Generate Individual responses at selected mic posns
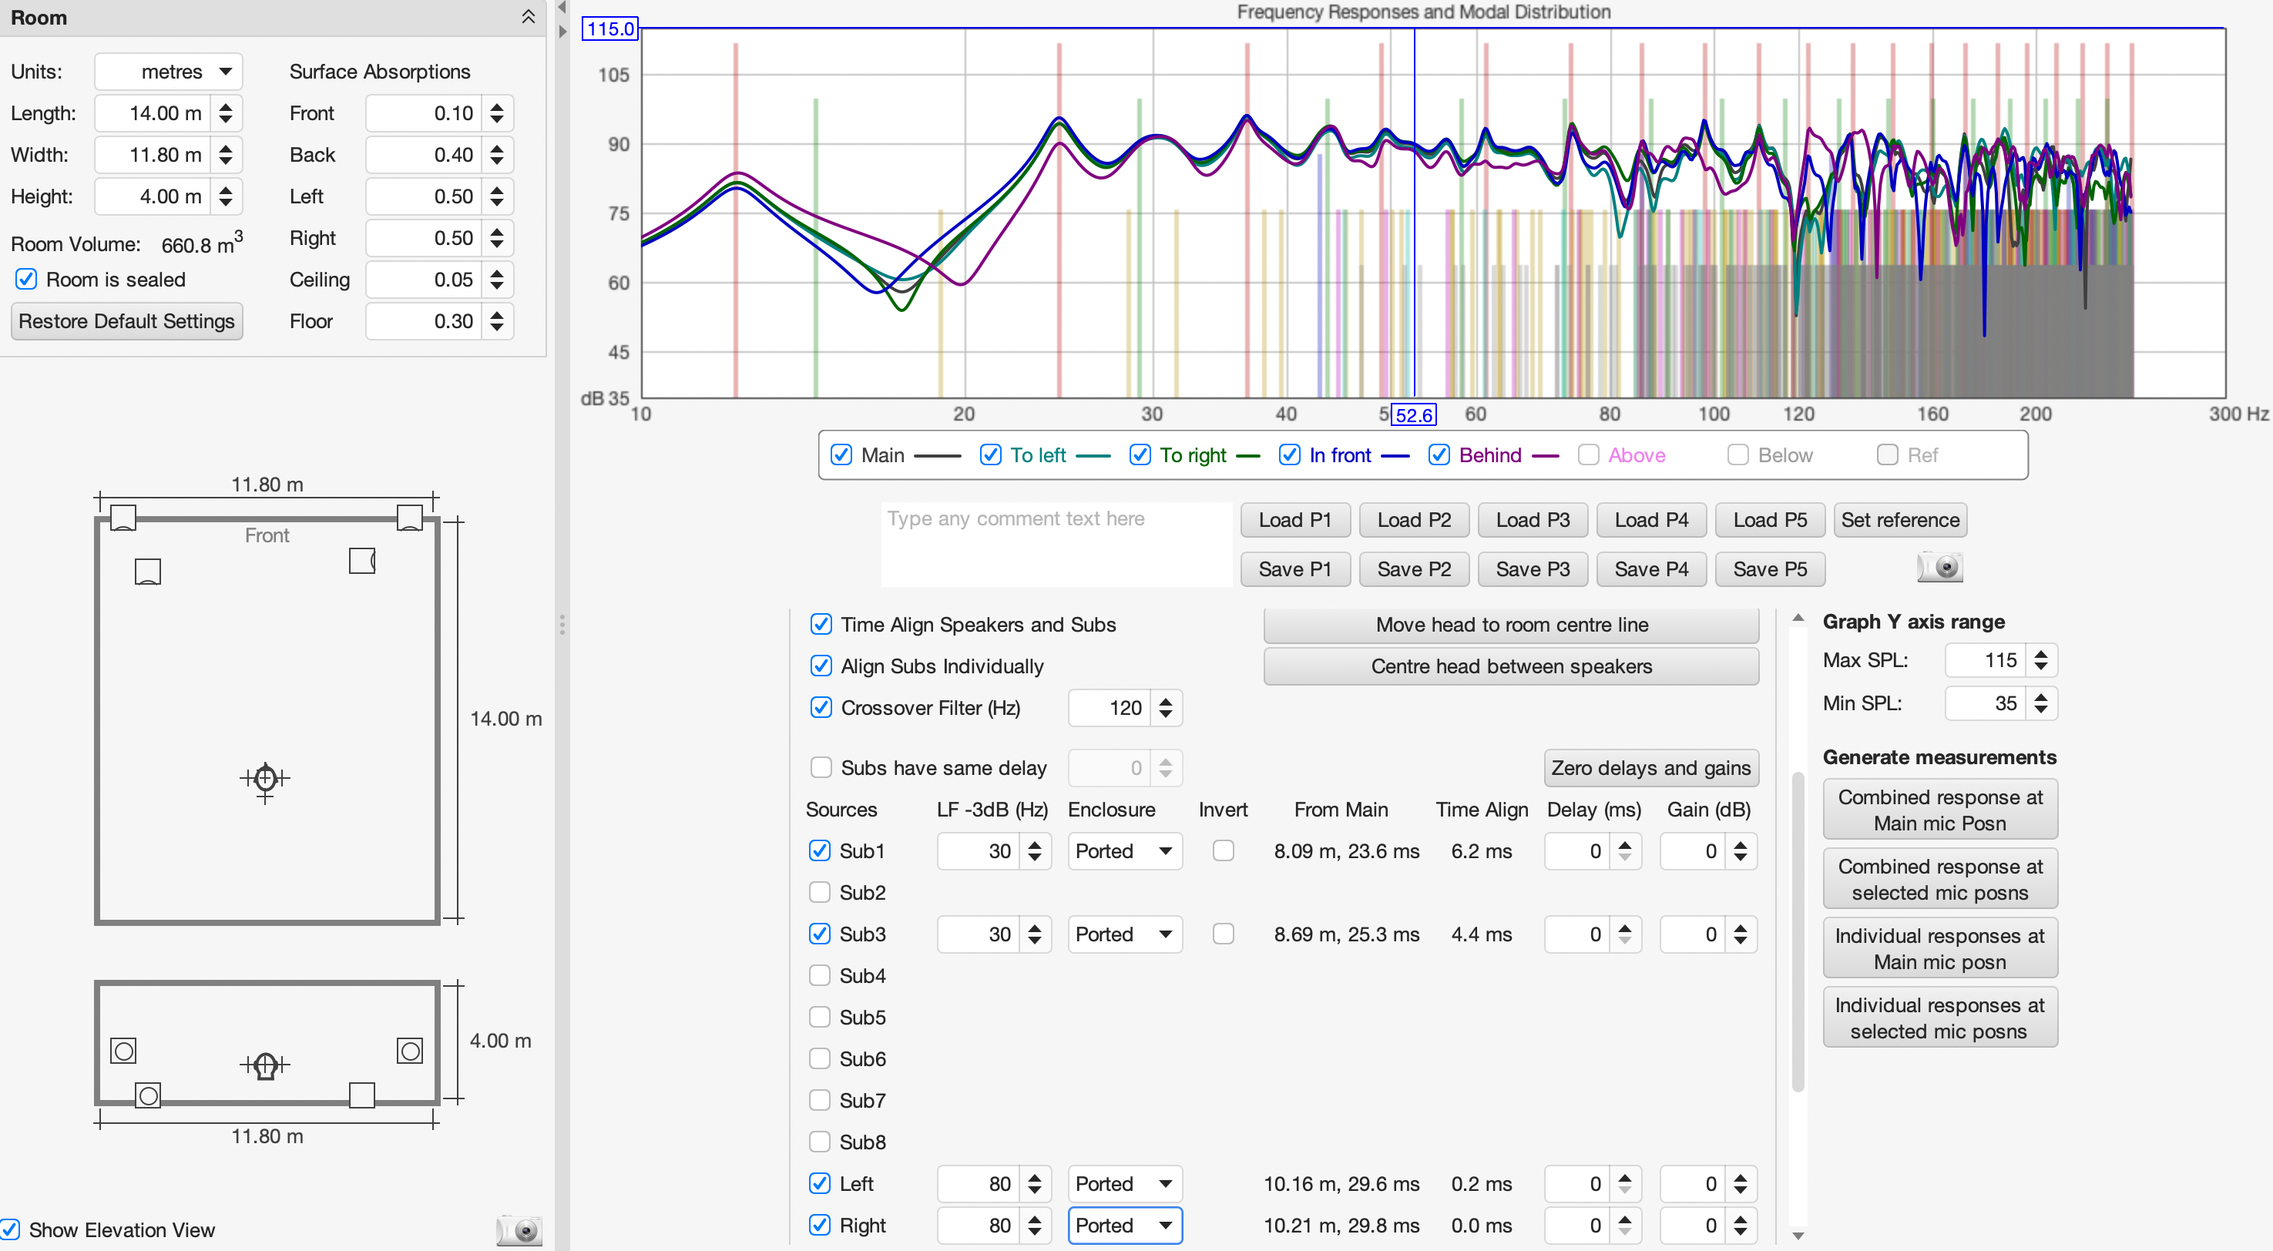The image size is (2273, 1251). click(x=1939, y=1018)
